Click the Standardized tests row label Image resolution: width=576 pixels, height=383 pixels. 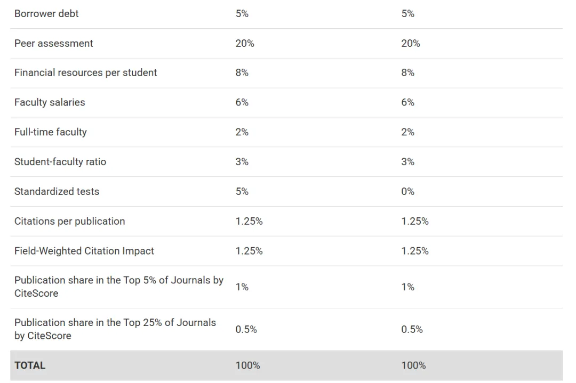click(x=57, y=191)
